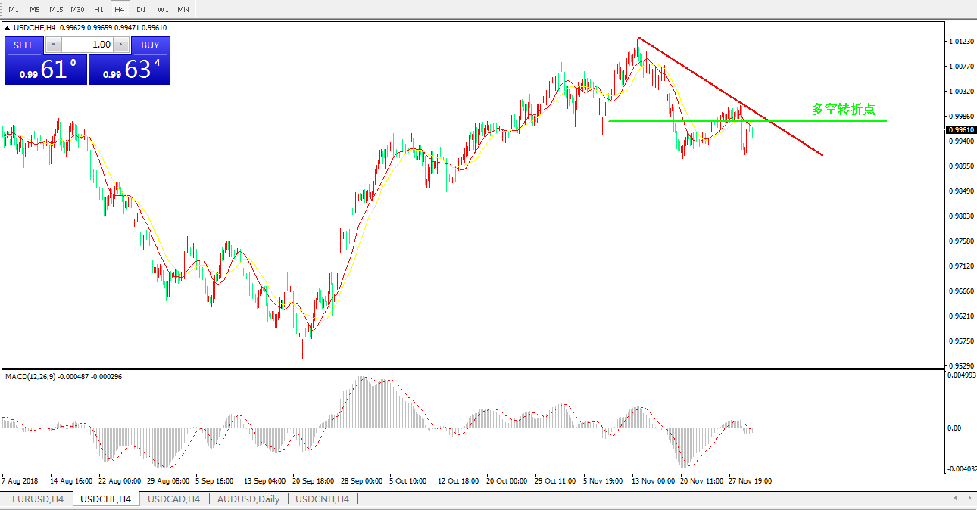Toggle the H4 timeframe button
977x510 pixels.
coord(120,9)
